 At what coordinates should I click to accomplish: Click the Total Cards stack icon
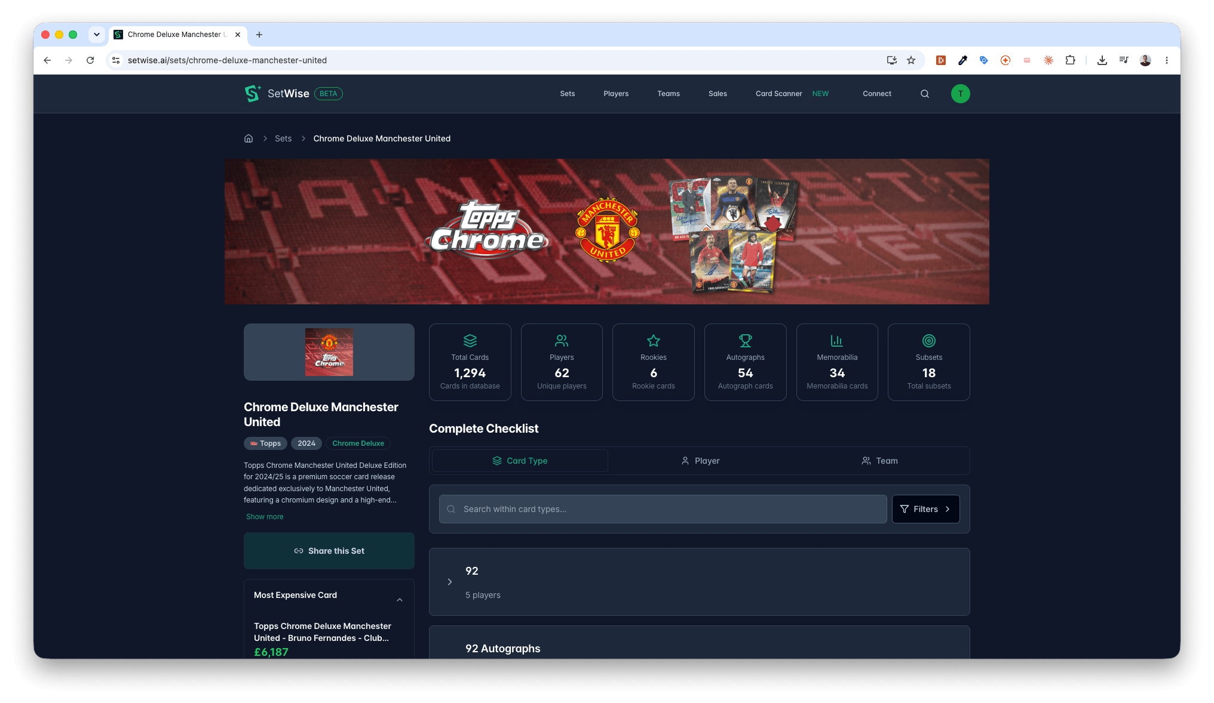(470, 341)
